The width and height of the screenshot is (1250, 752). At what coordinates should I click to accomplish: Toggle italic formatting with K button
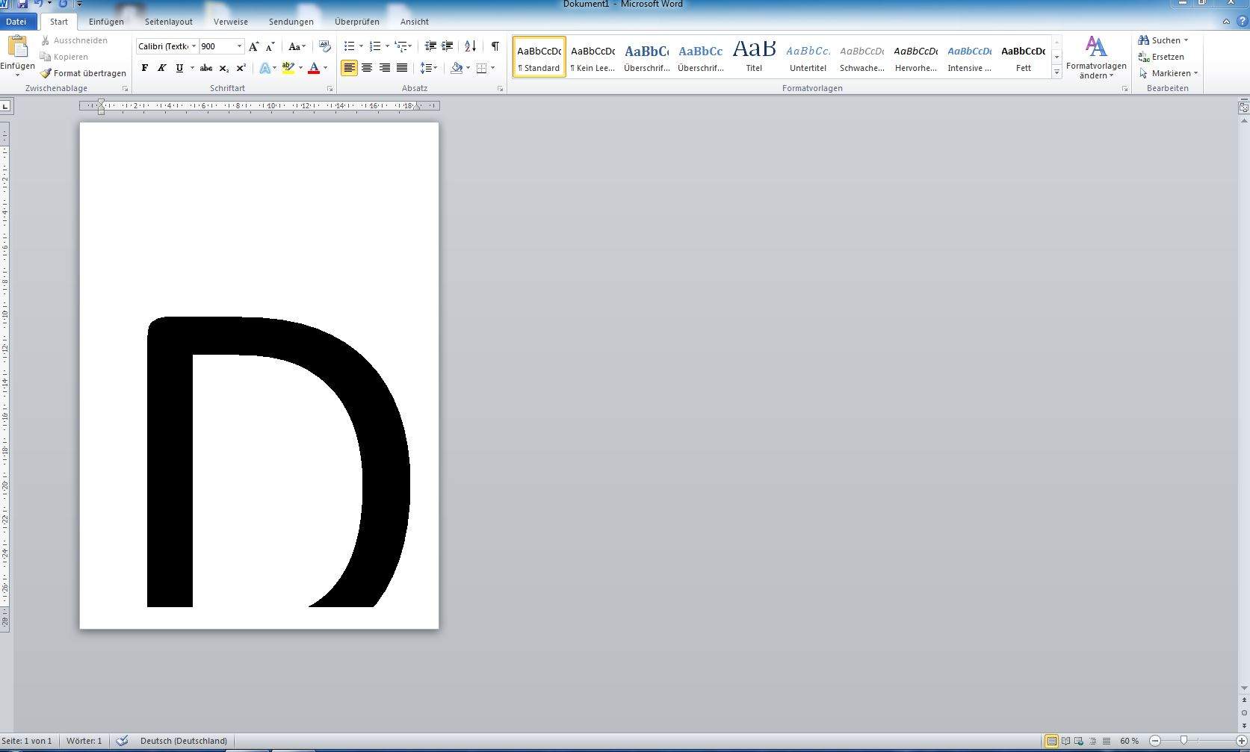(x=161, y=68)
